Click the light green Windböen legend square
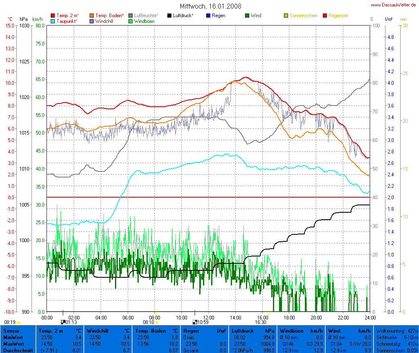Image resolution: width=419 pixels, height=353 pixels. tap(131, 21)
